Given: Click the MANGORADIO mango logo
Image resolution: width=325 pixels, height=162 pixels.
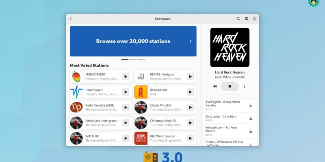Looking at the screenshot, I should (x=76, y=77).
